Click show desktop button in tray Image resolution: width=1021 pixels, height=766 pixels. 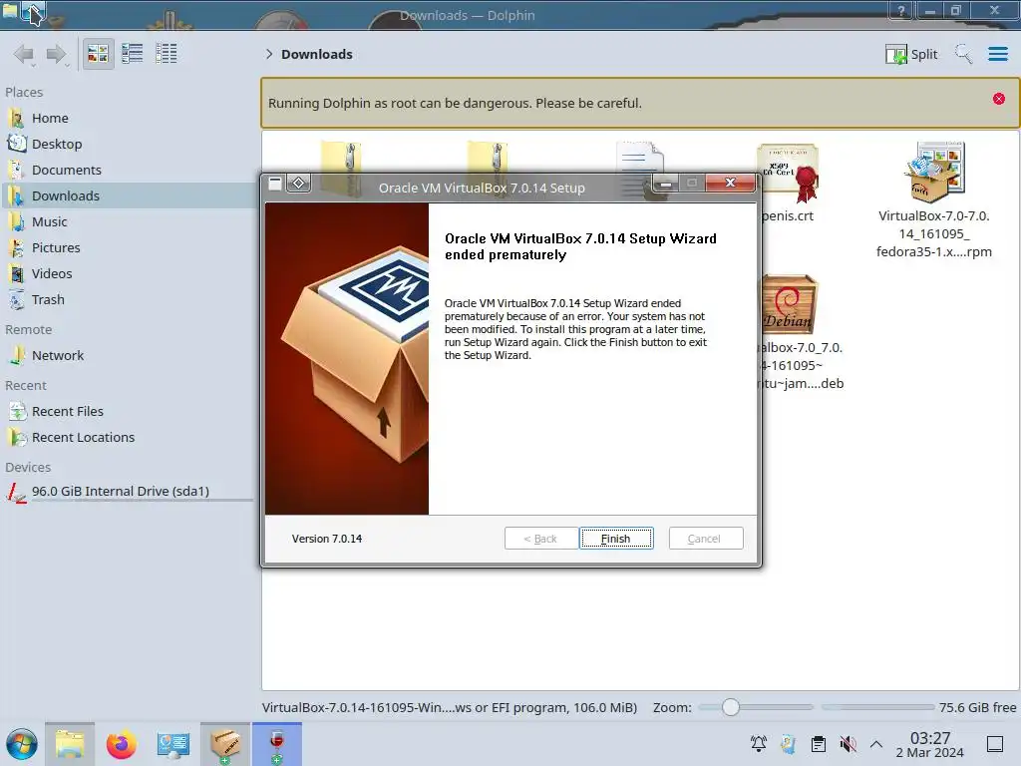[x=995, y=743]
